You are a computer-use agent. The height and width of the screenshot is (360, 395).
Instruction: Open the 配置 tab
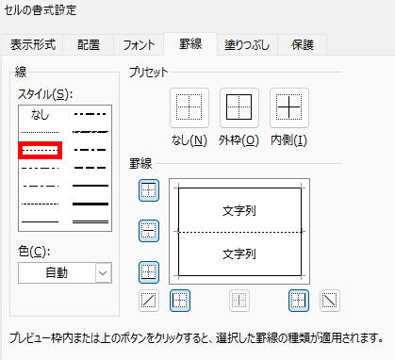coord(89,44)
